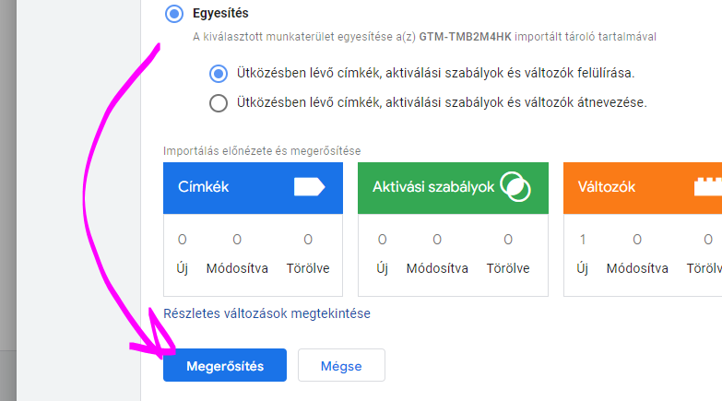Click the white tag icon in Címkék card

pyautogui.click(x=309, y=187)
